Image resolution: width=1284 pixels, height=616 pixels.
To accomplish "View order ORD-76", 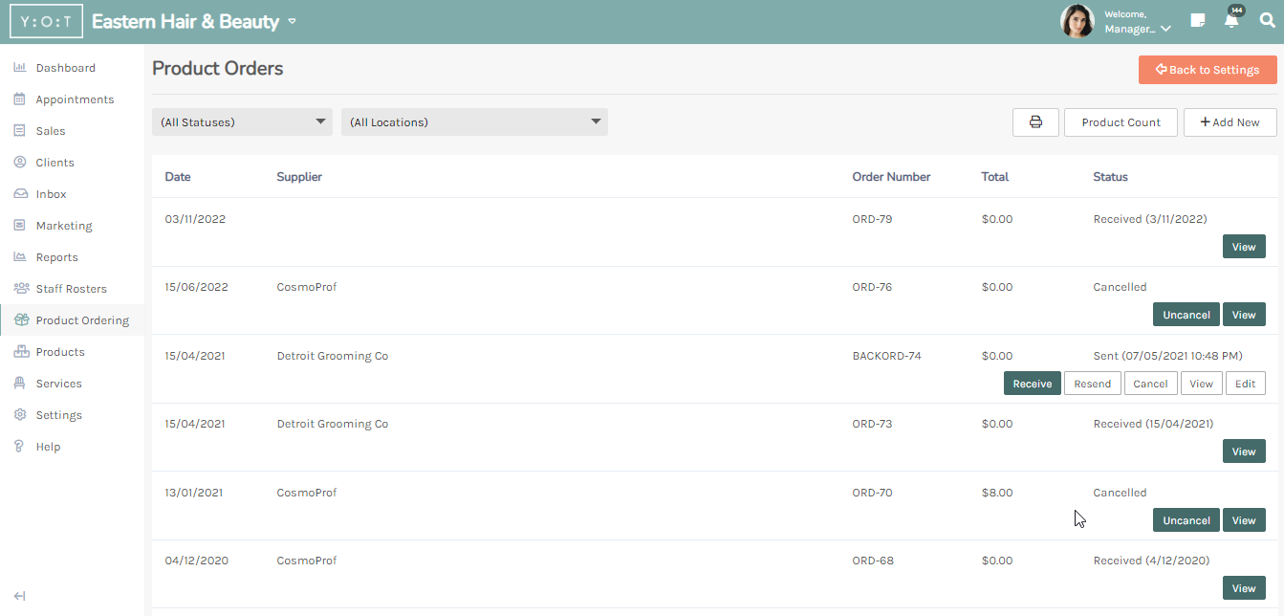I will tap(1244, 315).
